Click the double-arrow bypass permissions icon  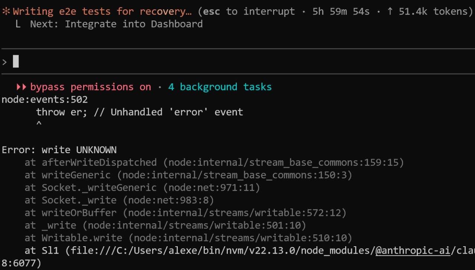pos(22,87)
